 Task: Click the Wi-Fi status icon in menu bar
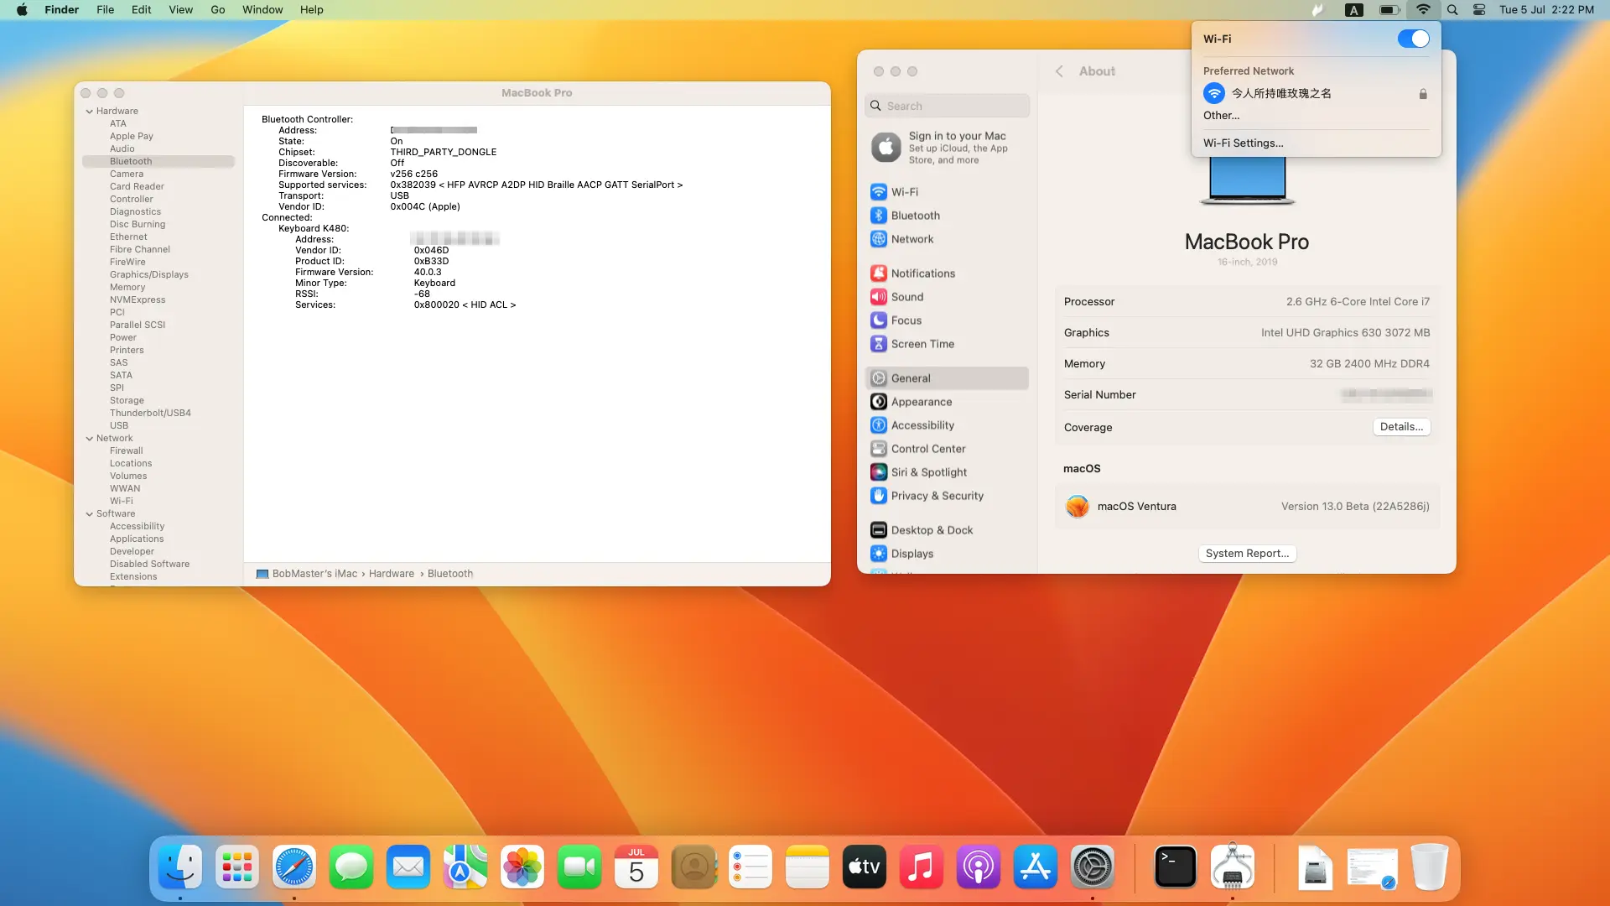point(1423,10)
